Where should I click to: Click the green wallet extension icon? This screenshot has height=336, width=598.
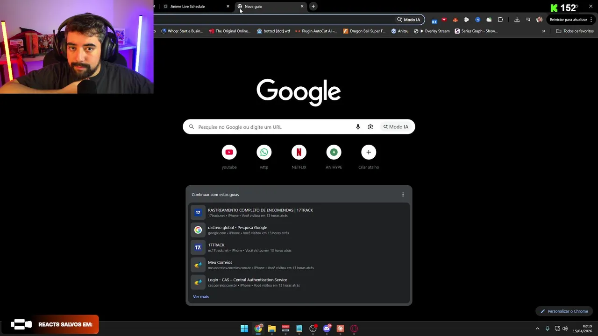(489, 20)
